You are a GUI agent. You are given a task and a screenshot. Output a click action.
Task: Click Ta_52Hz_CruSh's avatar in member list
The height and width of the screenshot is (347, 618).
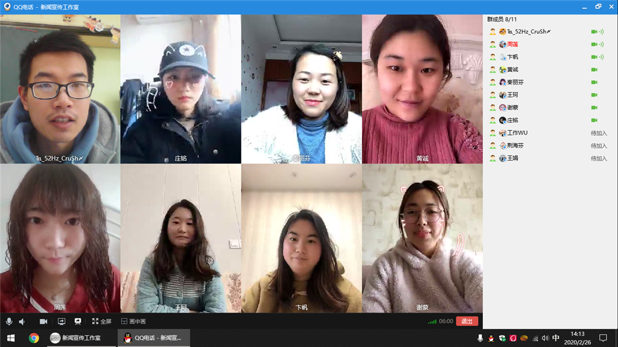[x=503, y=31]
